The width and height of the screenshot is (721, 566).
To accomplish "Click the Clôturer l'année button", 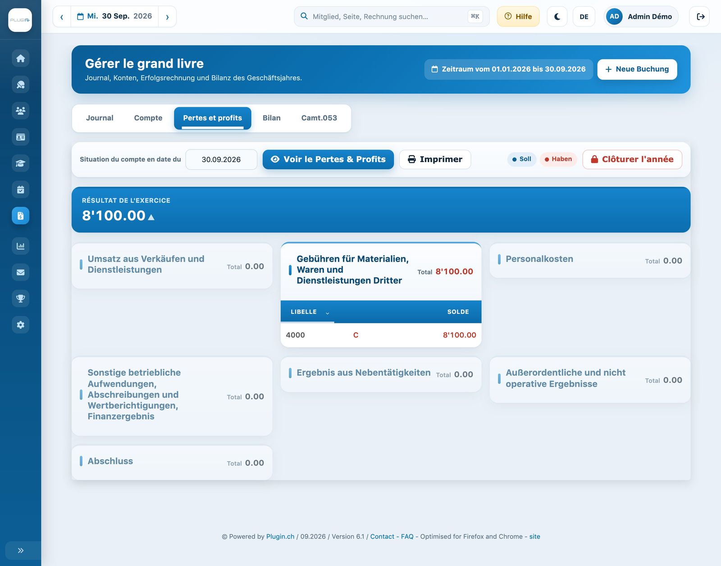I will tap(632, 159).
